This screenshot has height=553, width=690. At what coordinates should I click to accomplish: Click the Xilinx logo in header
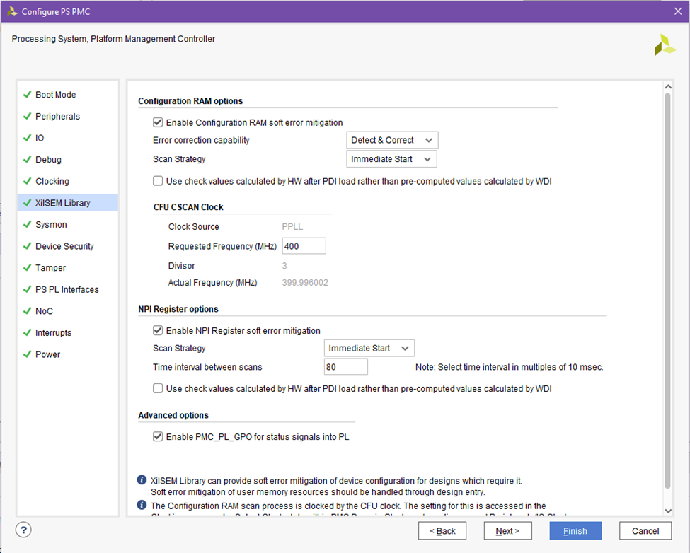pyautogui.click(x=665, y=45)
